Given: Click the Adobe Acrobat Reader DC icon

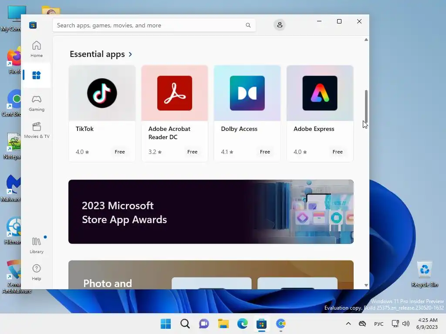Looking at the screenshot, I should [175, 93].
